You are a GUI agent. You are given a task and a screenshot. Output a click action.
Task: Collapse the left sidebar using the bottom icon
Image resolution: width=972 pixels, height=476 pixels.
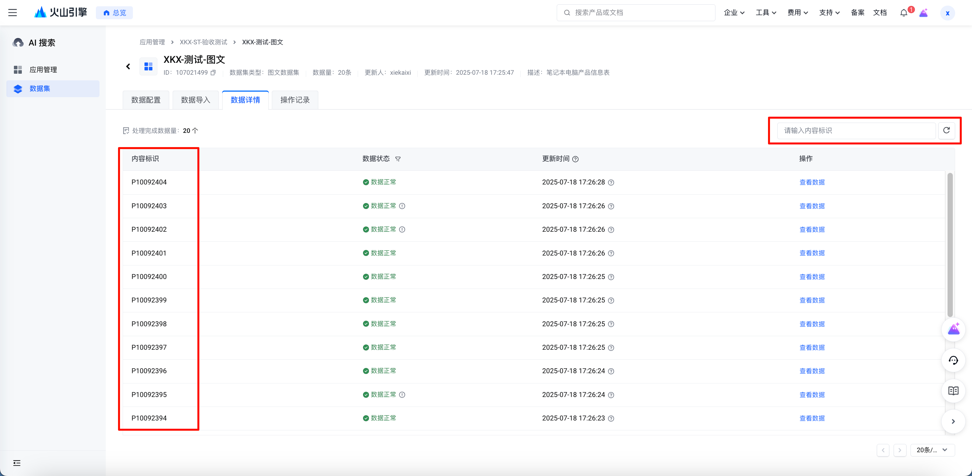(x=17, y=463)
